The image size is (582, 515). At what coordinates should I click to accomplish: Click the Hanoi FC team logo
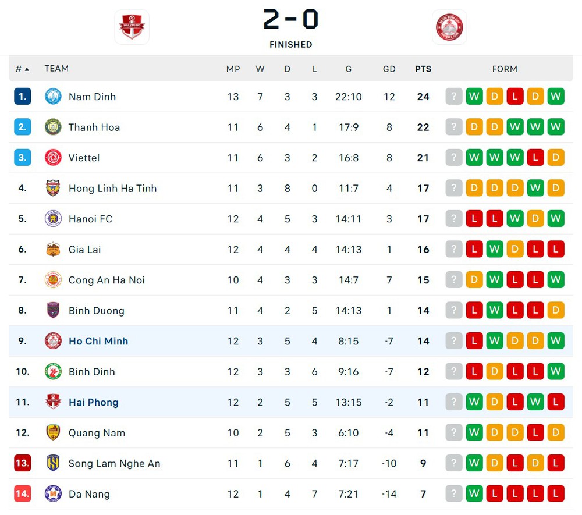pos(53,219)
